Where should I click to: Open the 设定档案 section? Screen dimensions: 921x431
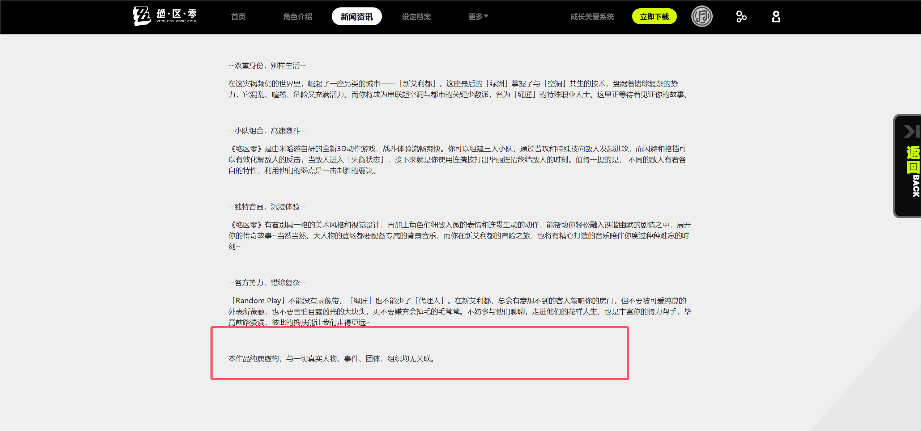click(x=416, y=17)
